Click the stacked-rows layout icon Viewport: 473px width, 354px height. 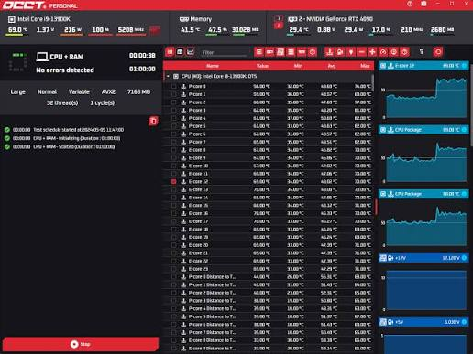click(291, 52)
